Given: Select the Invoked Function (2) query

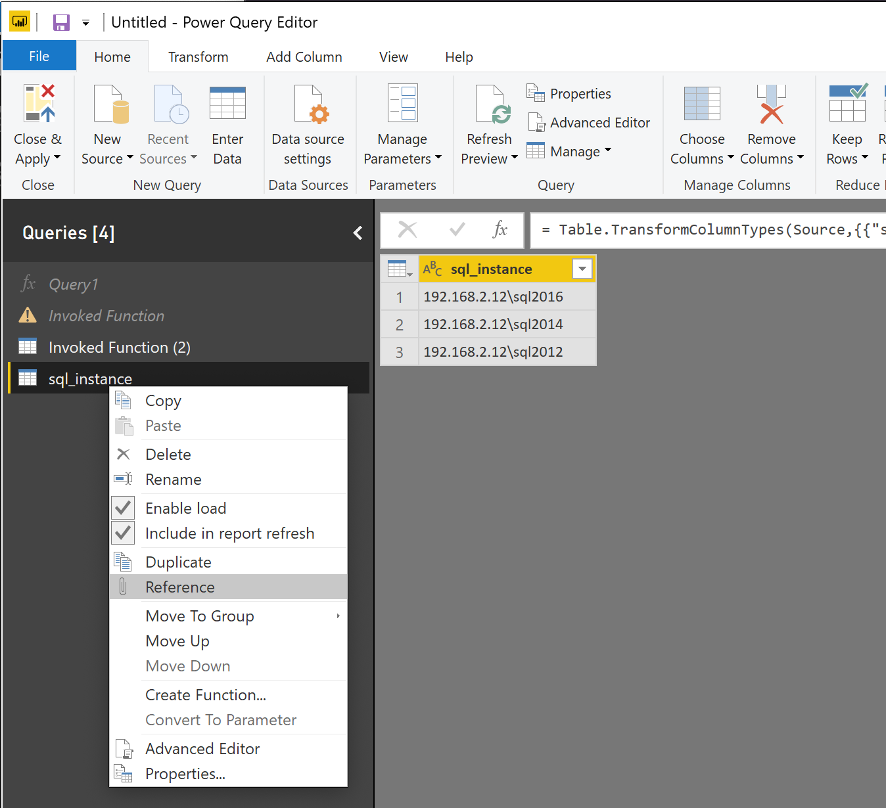Looking at the screenshot, I should tap(119, 347).
